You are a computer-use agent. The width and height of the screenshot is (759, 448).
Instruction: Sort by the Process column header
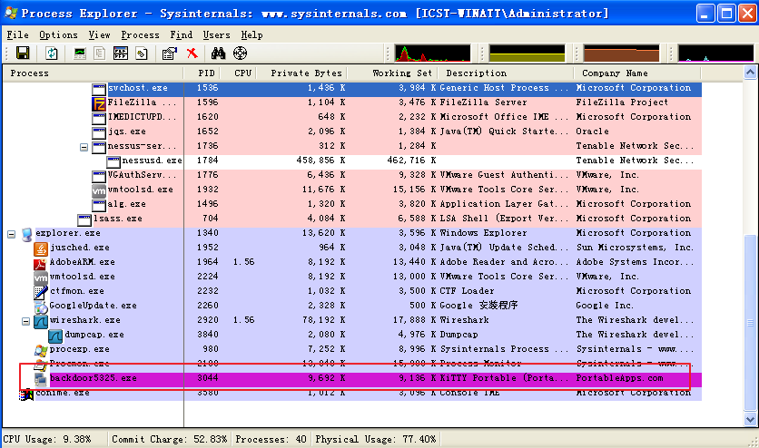click(93, 73)
